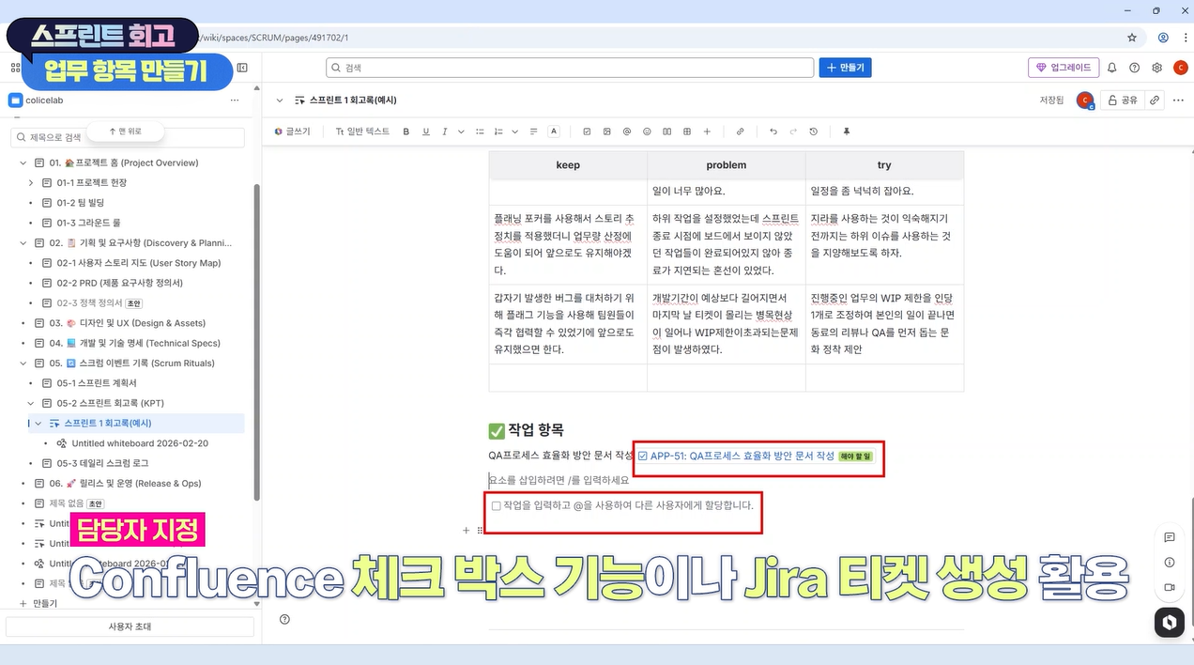The width and height of the screenshot is (1194, 665).
Task: Insert a link from toolbar
Action: 741,131
